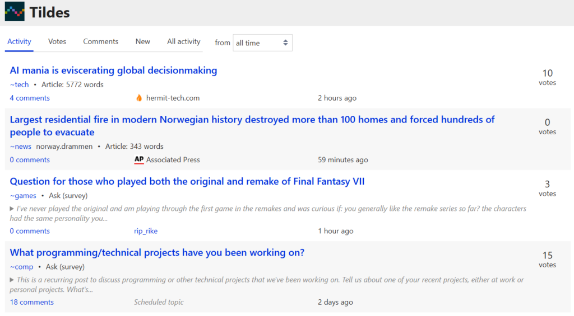Viewport: 574px width, 316px height.
Task: Go to the ~comp group
Action: (x=22, y=267)
